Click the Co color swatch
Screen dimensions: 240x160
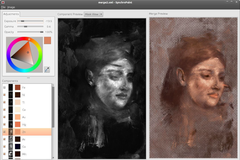(x=18, y=147)
